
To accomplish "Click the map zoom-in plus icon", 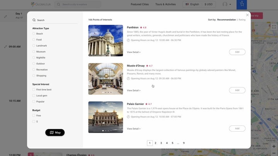I will pos(274,147).
